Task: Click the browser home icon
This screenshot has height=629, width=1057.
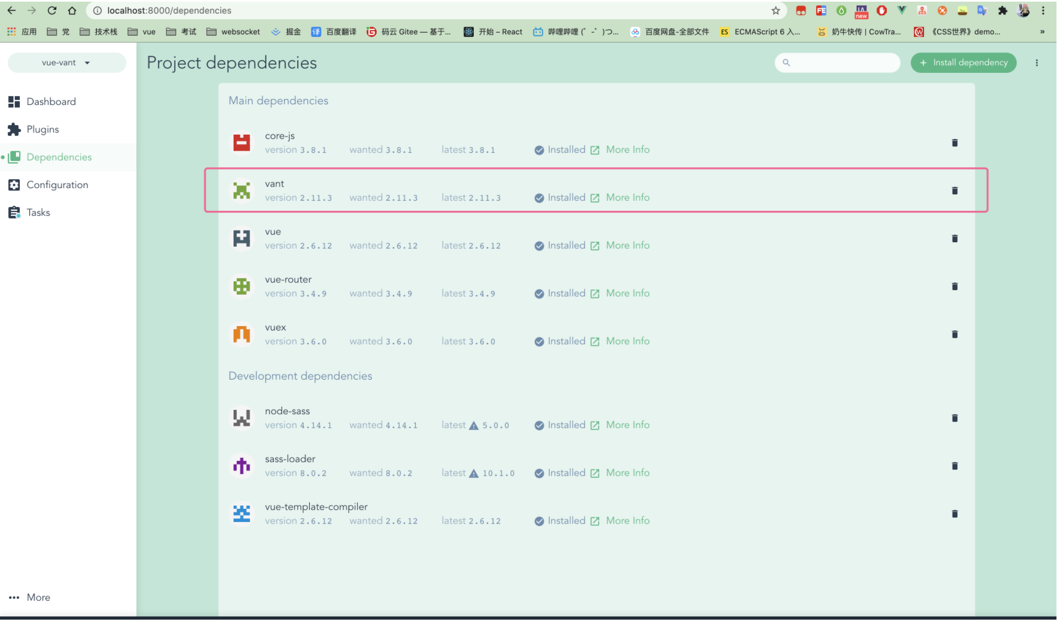Action: tap(72, 10)
